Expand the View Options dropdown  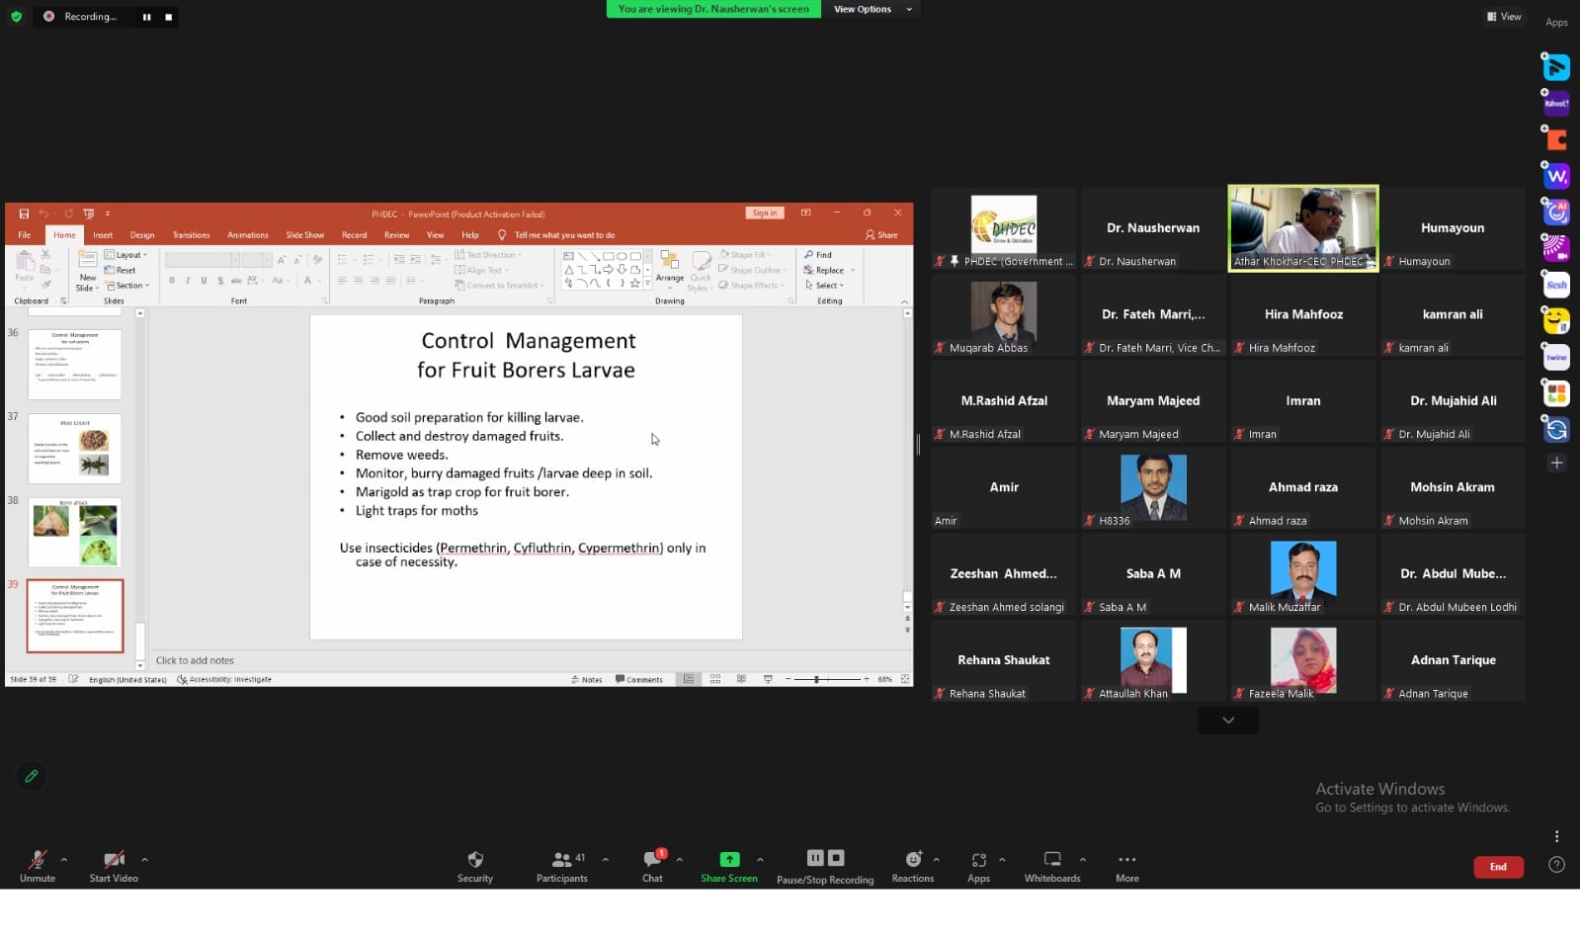tap(872, 9)
